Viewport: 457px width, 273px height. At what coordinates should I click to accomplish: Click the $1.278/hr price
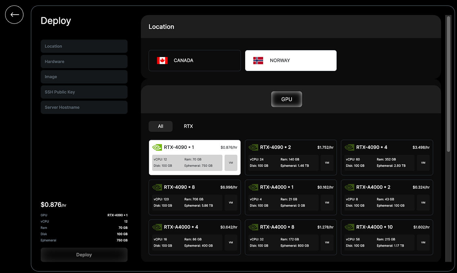[325, 227]
